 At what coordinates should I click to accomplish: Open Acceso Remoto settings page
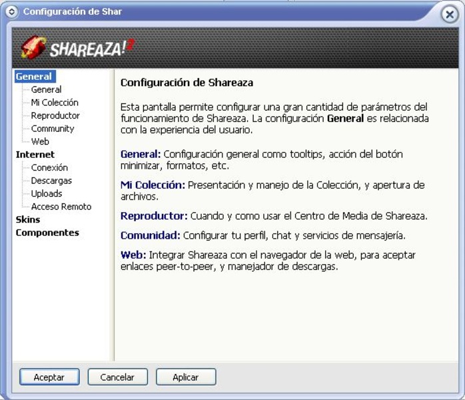[61, 207]
